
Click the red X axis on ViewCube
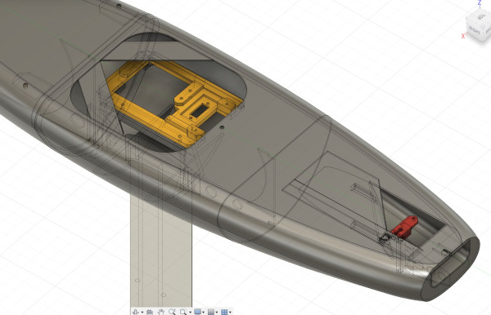pos(463,36)
